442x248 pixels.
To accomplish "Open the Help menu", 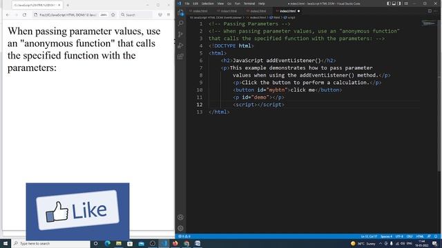I will [262, 3].
